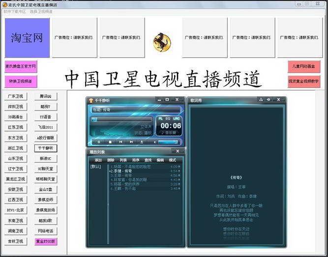The width and height of the screenshot is (328, 257).
Task: Launch 新浪UC from the software list
Action: coord(46,159)
